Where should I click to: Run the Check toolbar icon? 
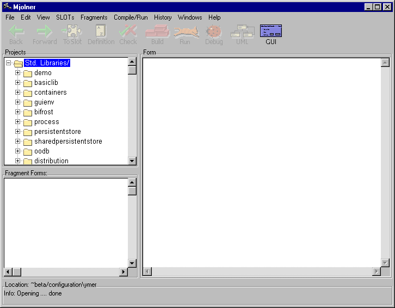(x=128, y=32)
